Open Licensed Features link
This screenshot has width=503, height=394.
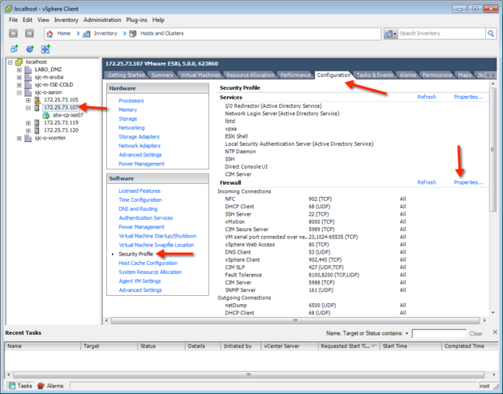point(140,191)
